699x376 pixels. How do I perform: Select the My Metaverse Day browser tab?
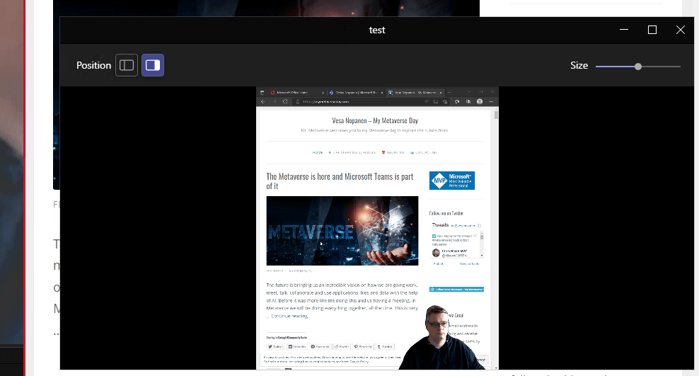pos(414,92)
